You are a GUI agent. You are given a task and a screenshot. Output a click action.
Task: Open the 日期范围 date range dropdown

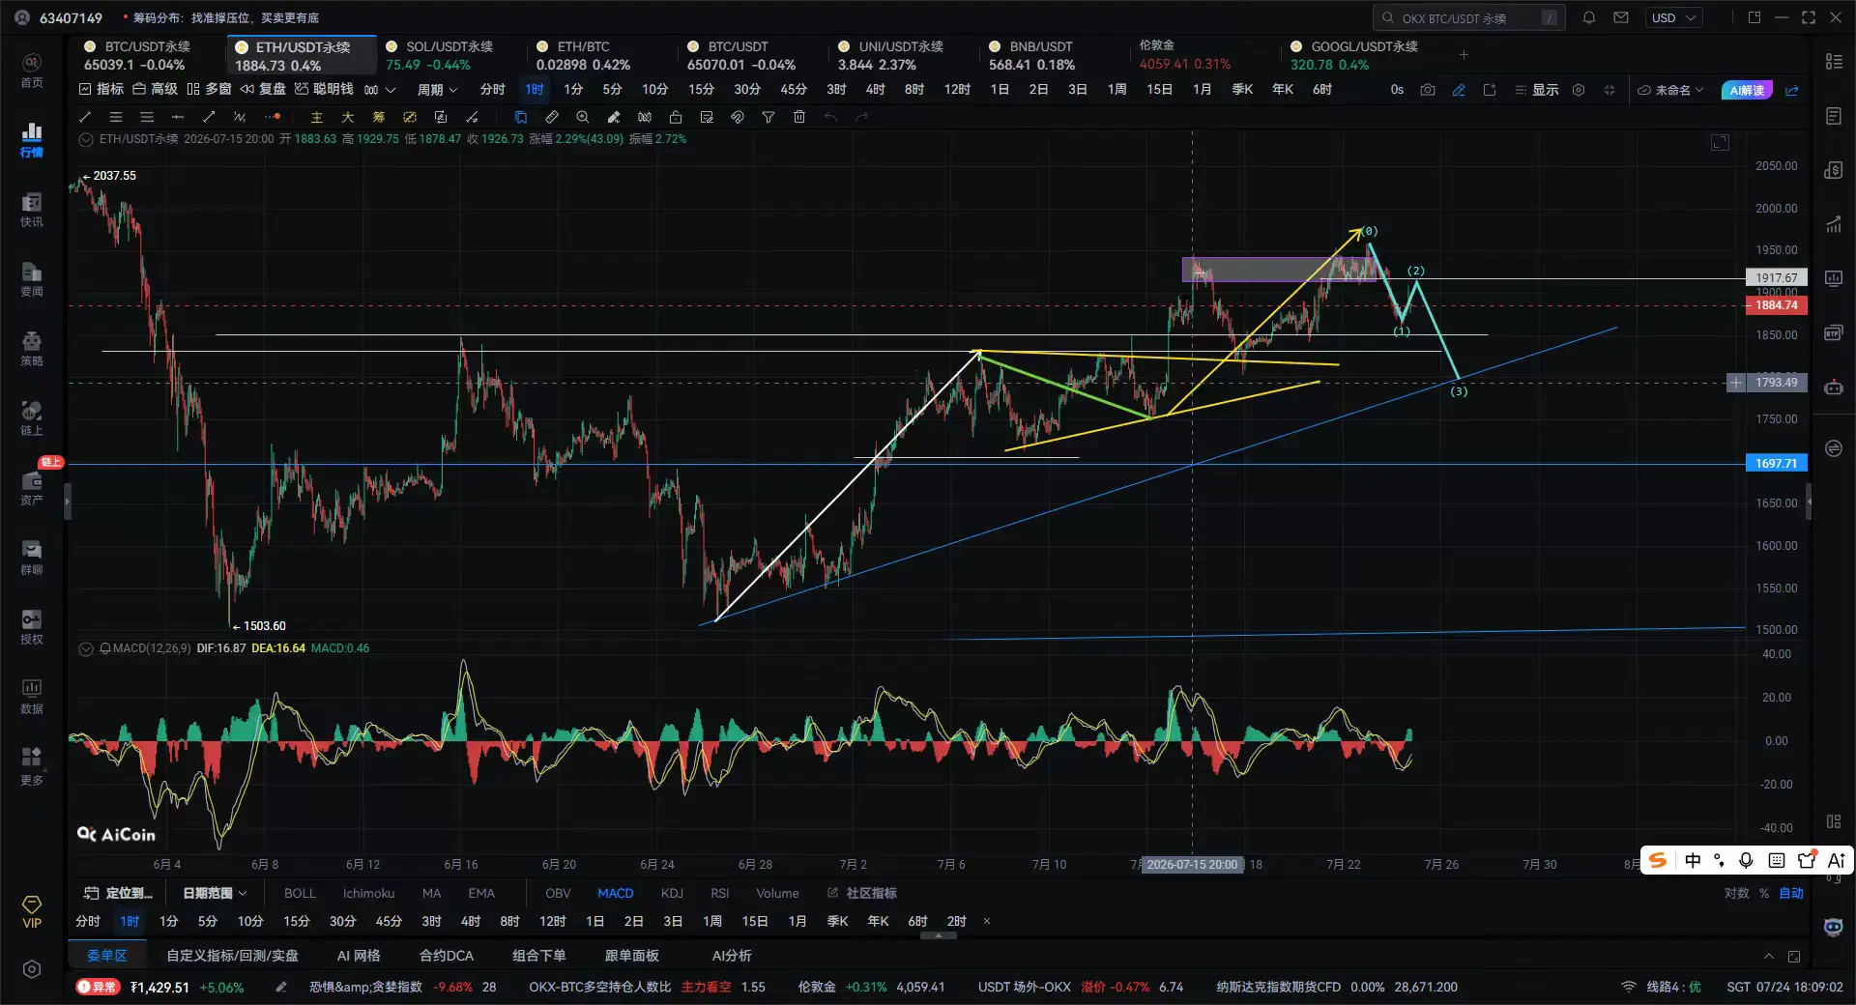coord(215,893)
